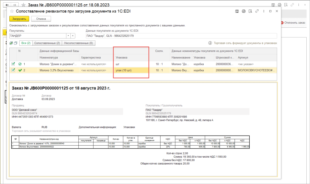The image size is (310, 184).
Task: Click green check status icon in row 2
Action: click(x=20, y=70)
